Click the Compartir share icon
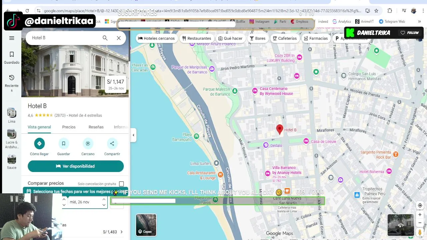427x240 pixels. coord(112,143)
